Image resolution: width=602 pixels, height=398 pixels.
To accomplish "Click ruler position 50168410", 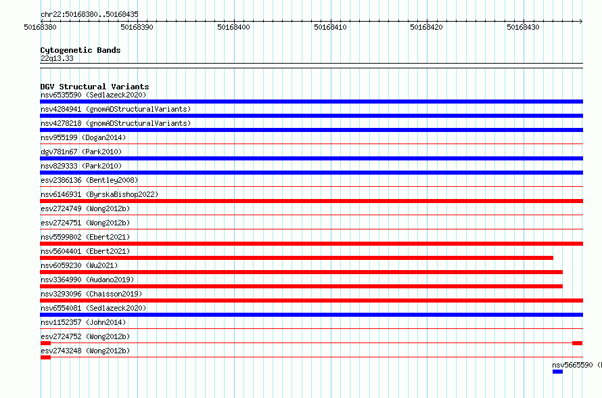I will 330,27.
